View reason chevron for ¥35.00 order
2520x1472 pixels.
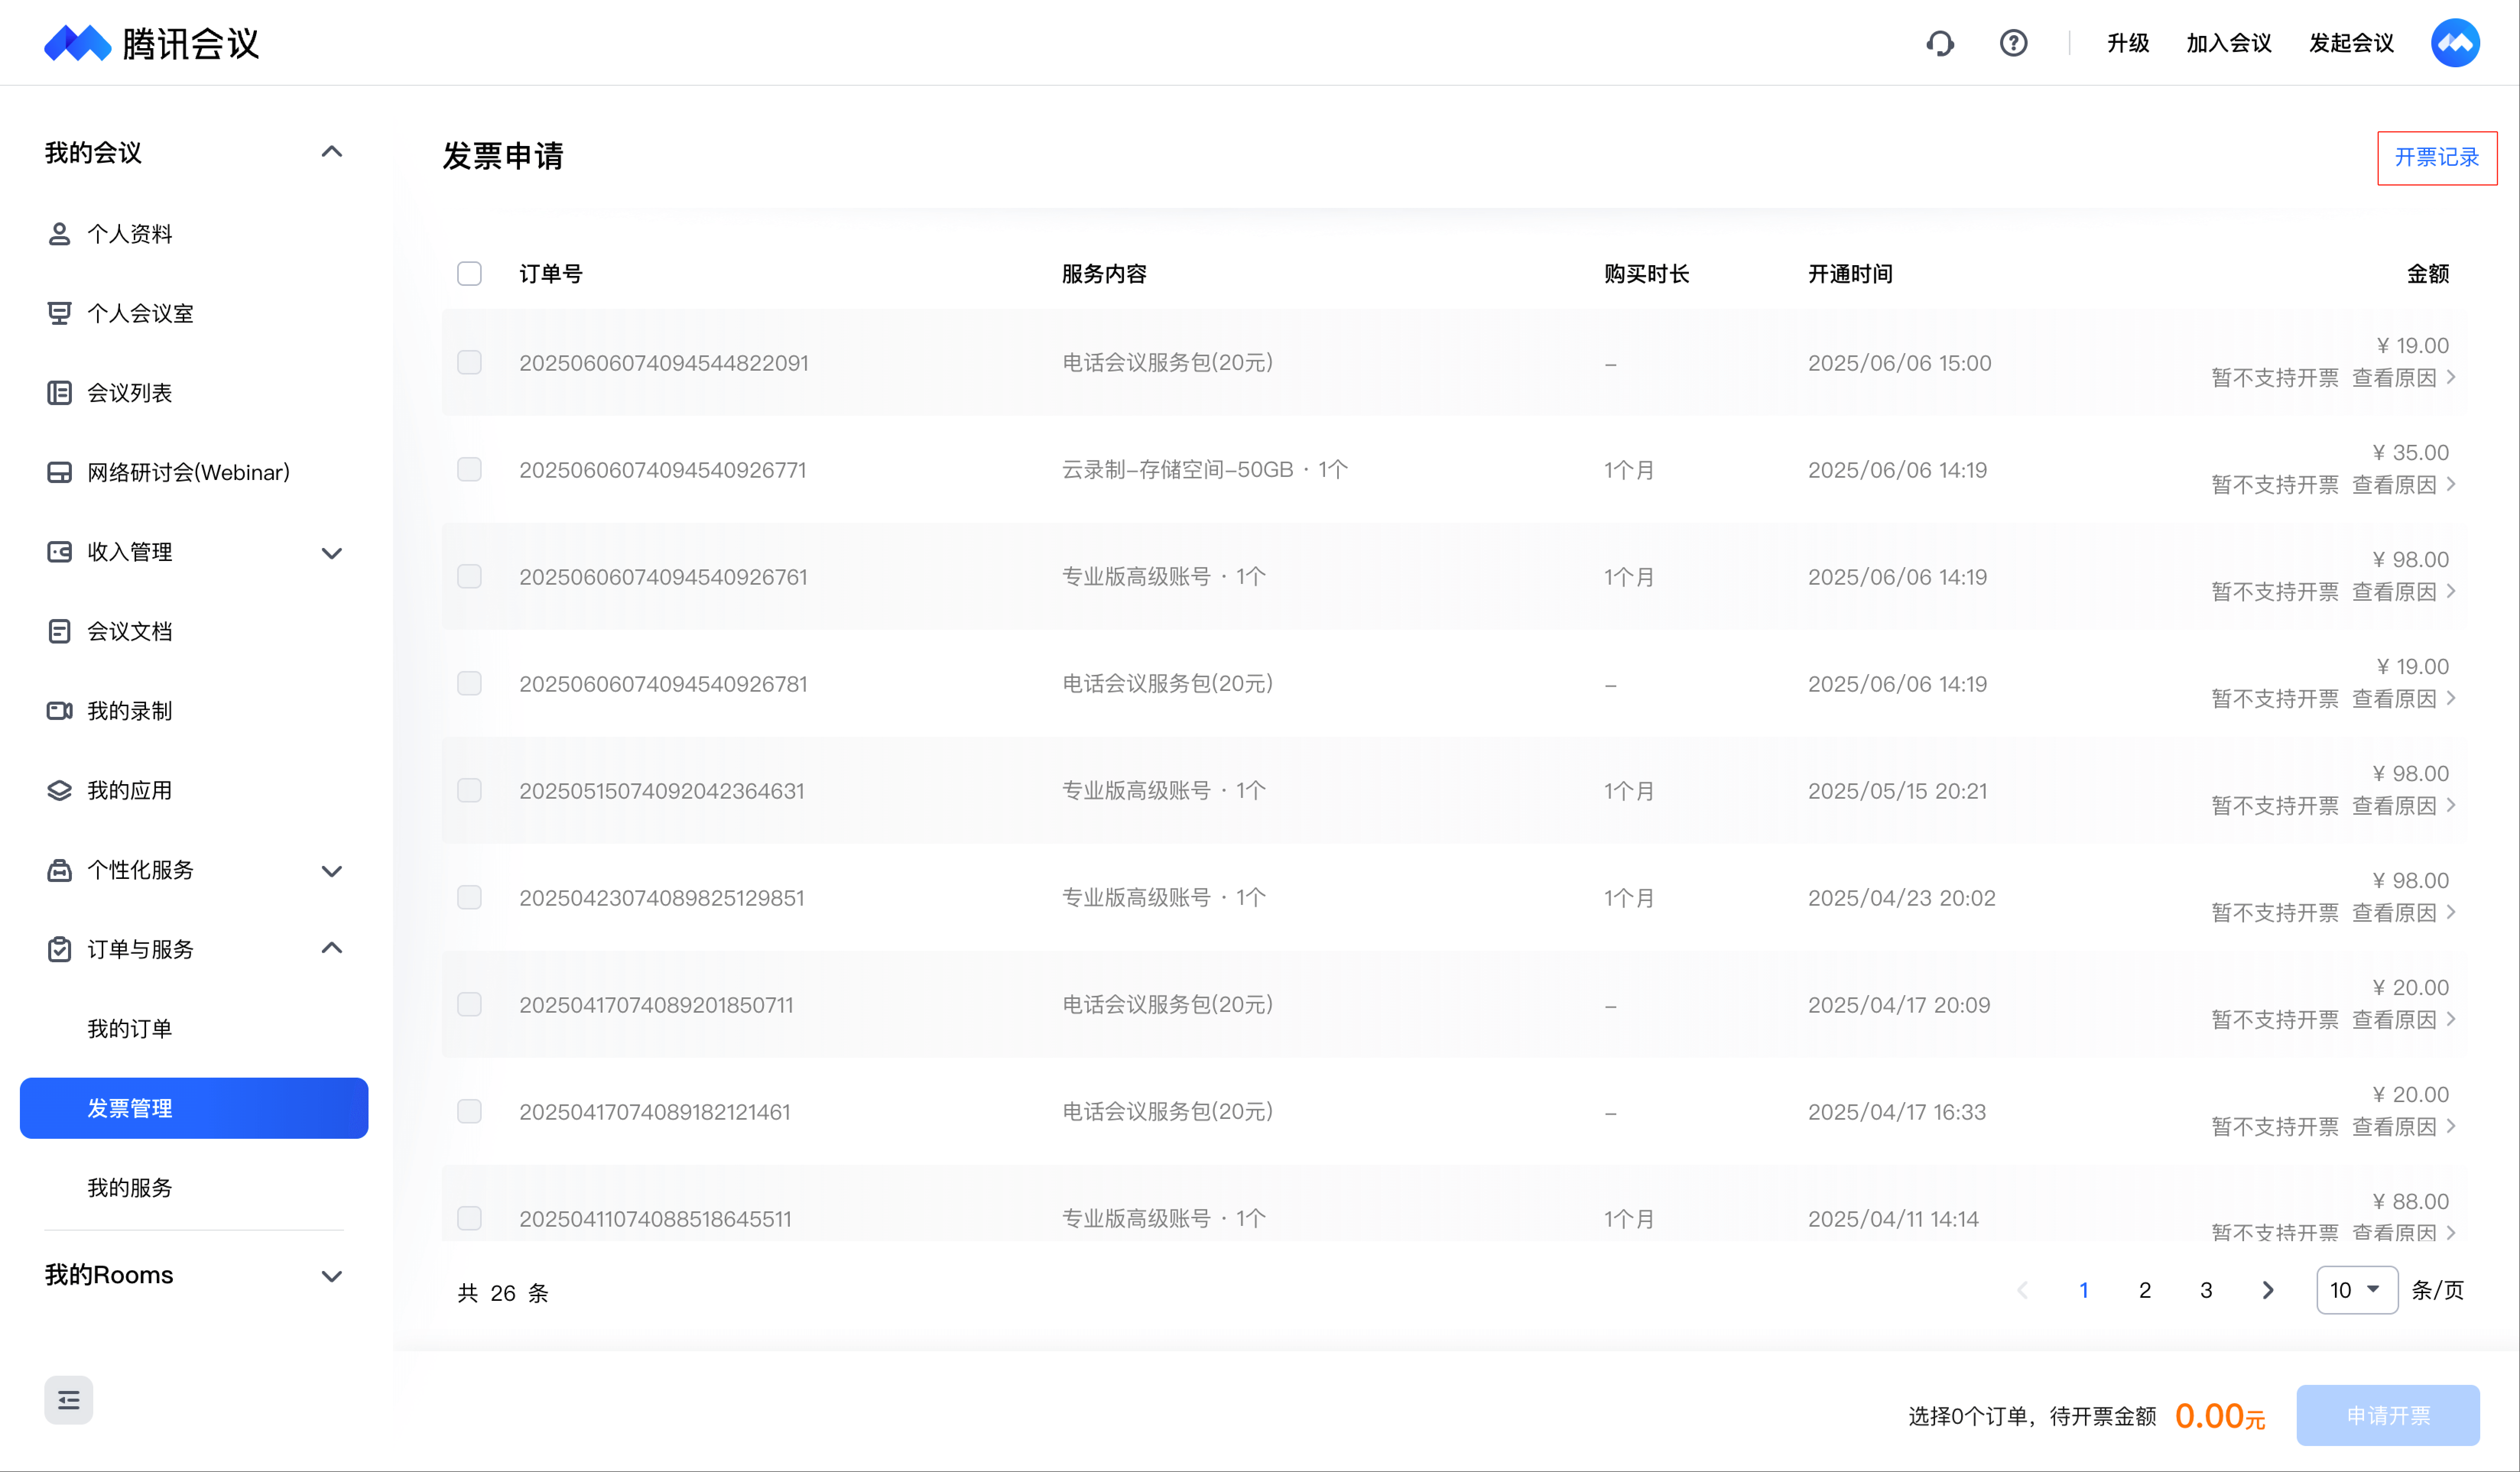tap(2451, 484)
